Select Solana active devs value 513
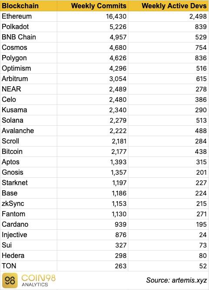The image size is (209, 290). tap(201, 121)
